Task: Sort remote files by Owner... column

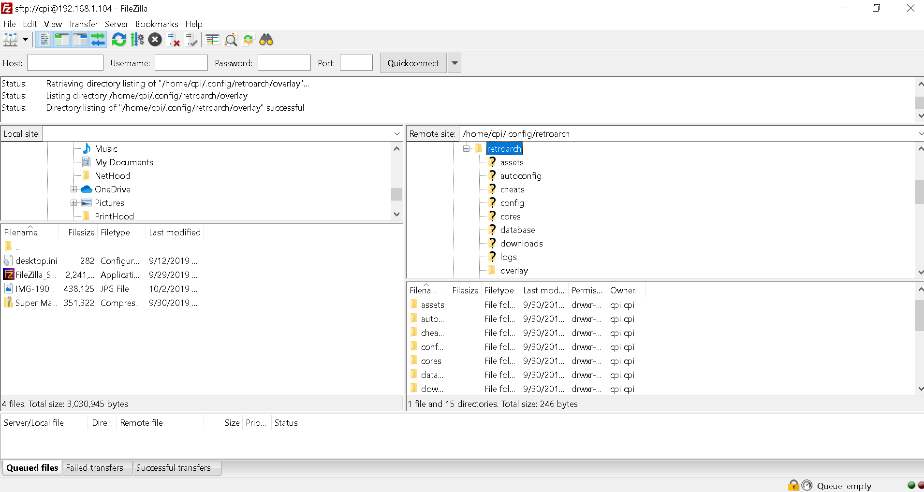Action: [x=626, y=290]
